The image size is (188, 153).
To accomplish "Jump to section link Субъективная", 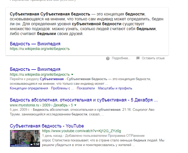I will (x=52, y=79).
